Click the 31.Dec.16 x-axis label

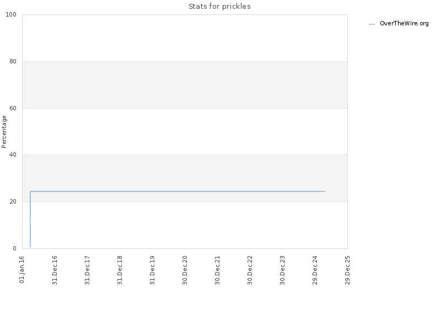[x=55, y=270]
